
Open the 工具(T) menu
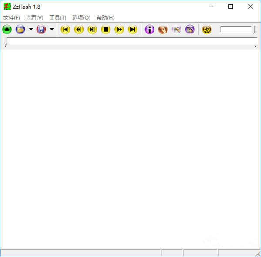(57, 18)
